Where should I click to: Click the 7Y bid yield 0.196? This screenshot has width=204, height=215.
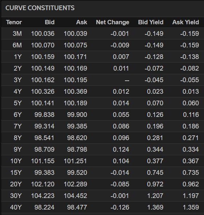coord(155,126)
